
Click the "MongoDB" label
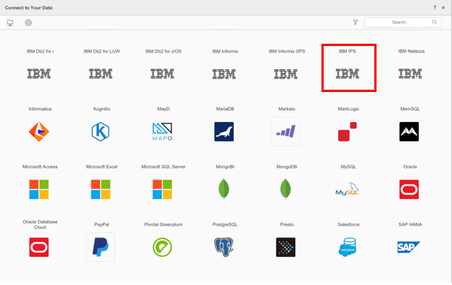[287, 167]
